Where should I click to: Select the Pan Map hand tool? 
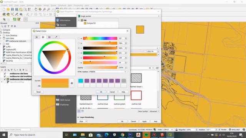pyautogui.click(x=36, y=10)
